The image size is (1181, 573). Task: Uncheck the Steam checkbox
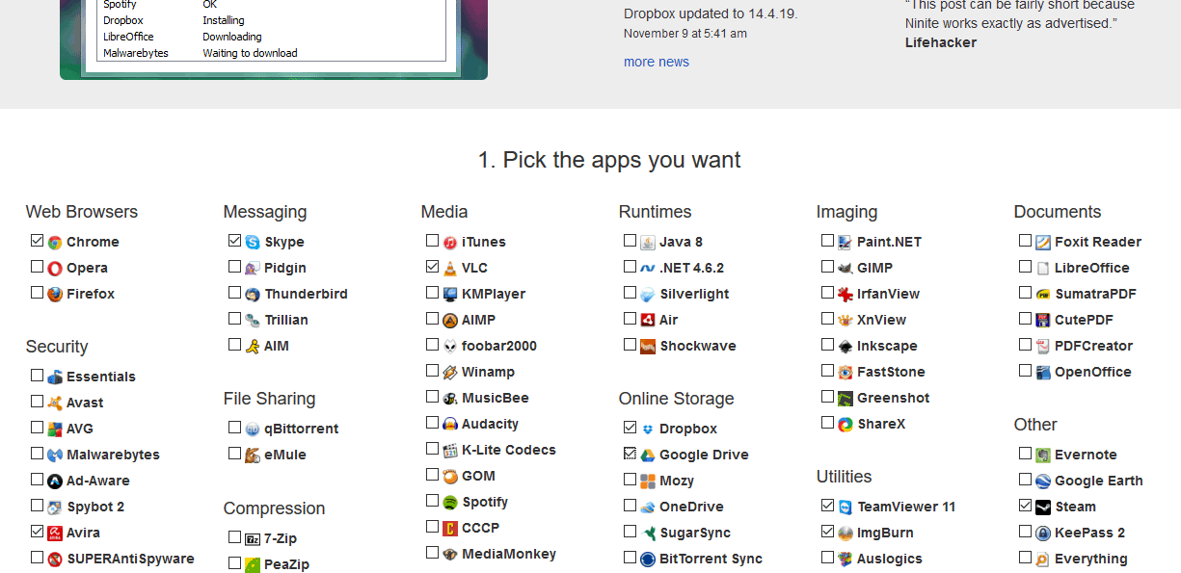(x=1025, y=506)
